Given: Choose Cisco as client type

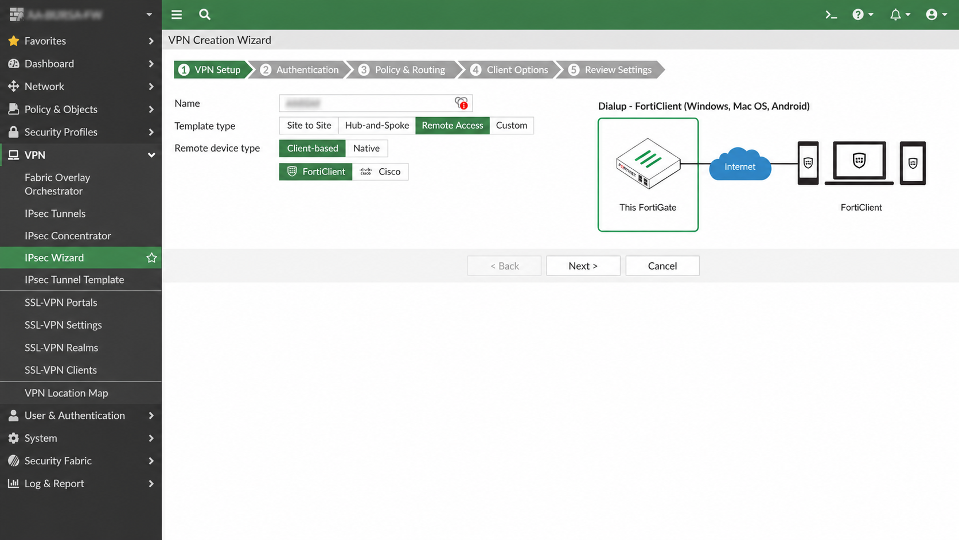Looking at the screenshot, I should point(380,172).
